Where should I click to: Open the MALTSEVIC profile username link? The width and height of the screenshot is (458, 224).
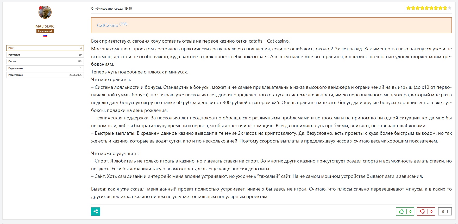pos(45,26)
